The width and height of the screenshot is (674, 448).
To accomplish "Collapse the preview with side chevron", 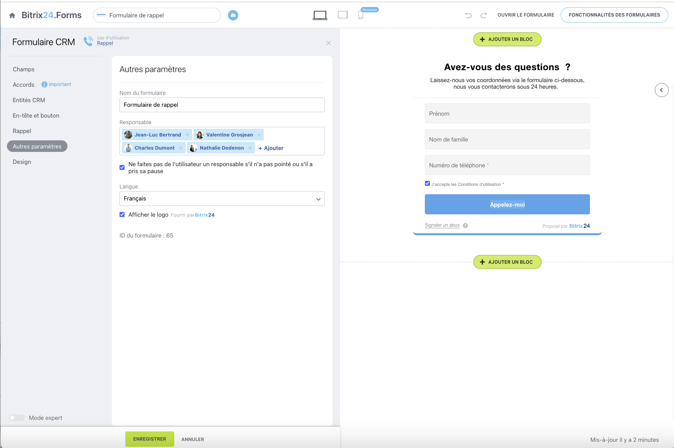I will (x=661, y=90).
